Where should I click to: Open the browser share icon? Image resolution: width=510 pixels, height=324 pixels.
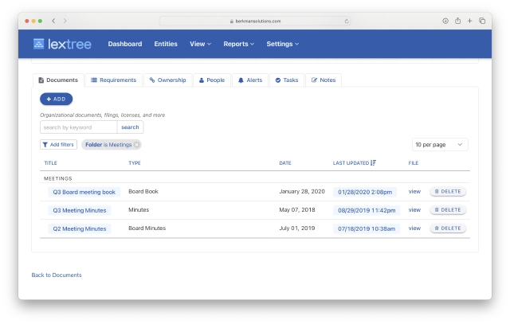pos(457,21)
